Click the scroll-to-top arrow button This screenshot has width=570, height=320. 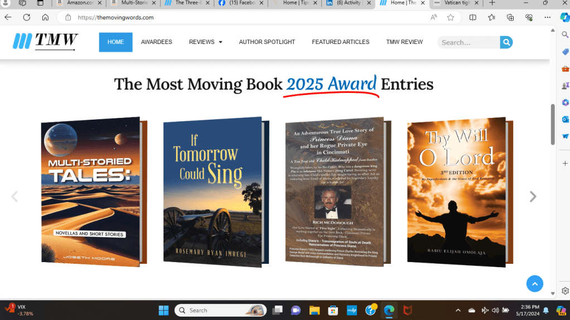coord(534,283)
